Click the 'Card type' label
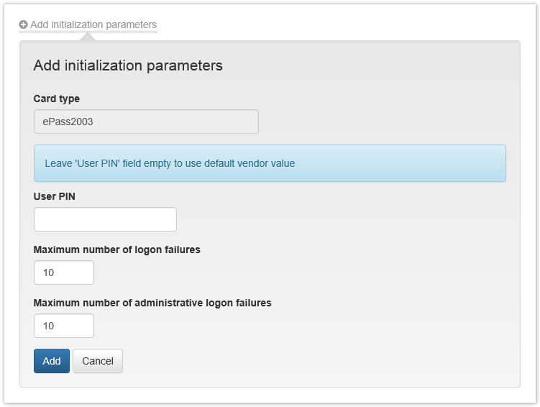 (57, 99)
